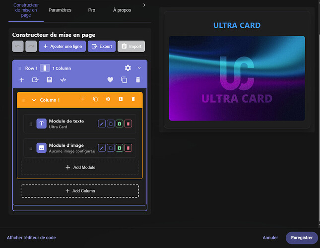The image size is (320, 248).
Task: Add Row 1 to favorites heart
Action: 110,80
